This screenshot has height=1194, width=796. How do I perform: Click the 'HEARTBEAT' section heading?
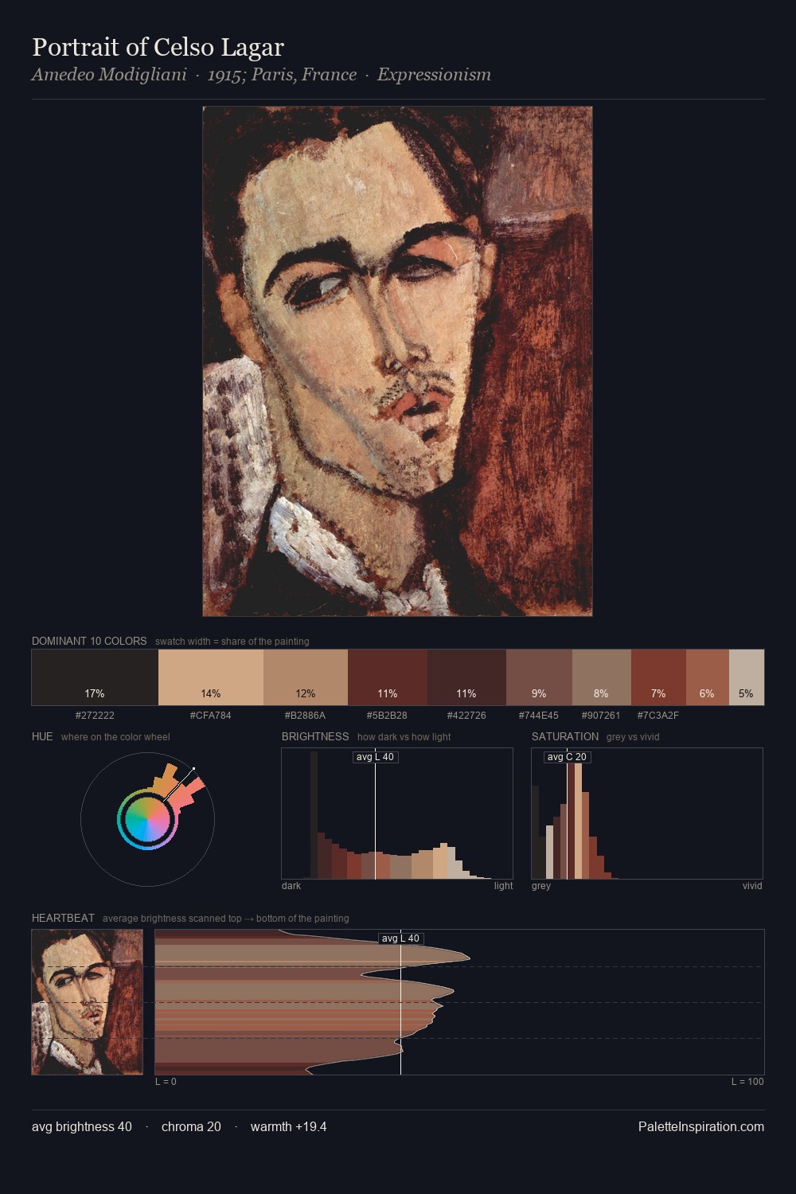(x=63, y=918)
